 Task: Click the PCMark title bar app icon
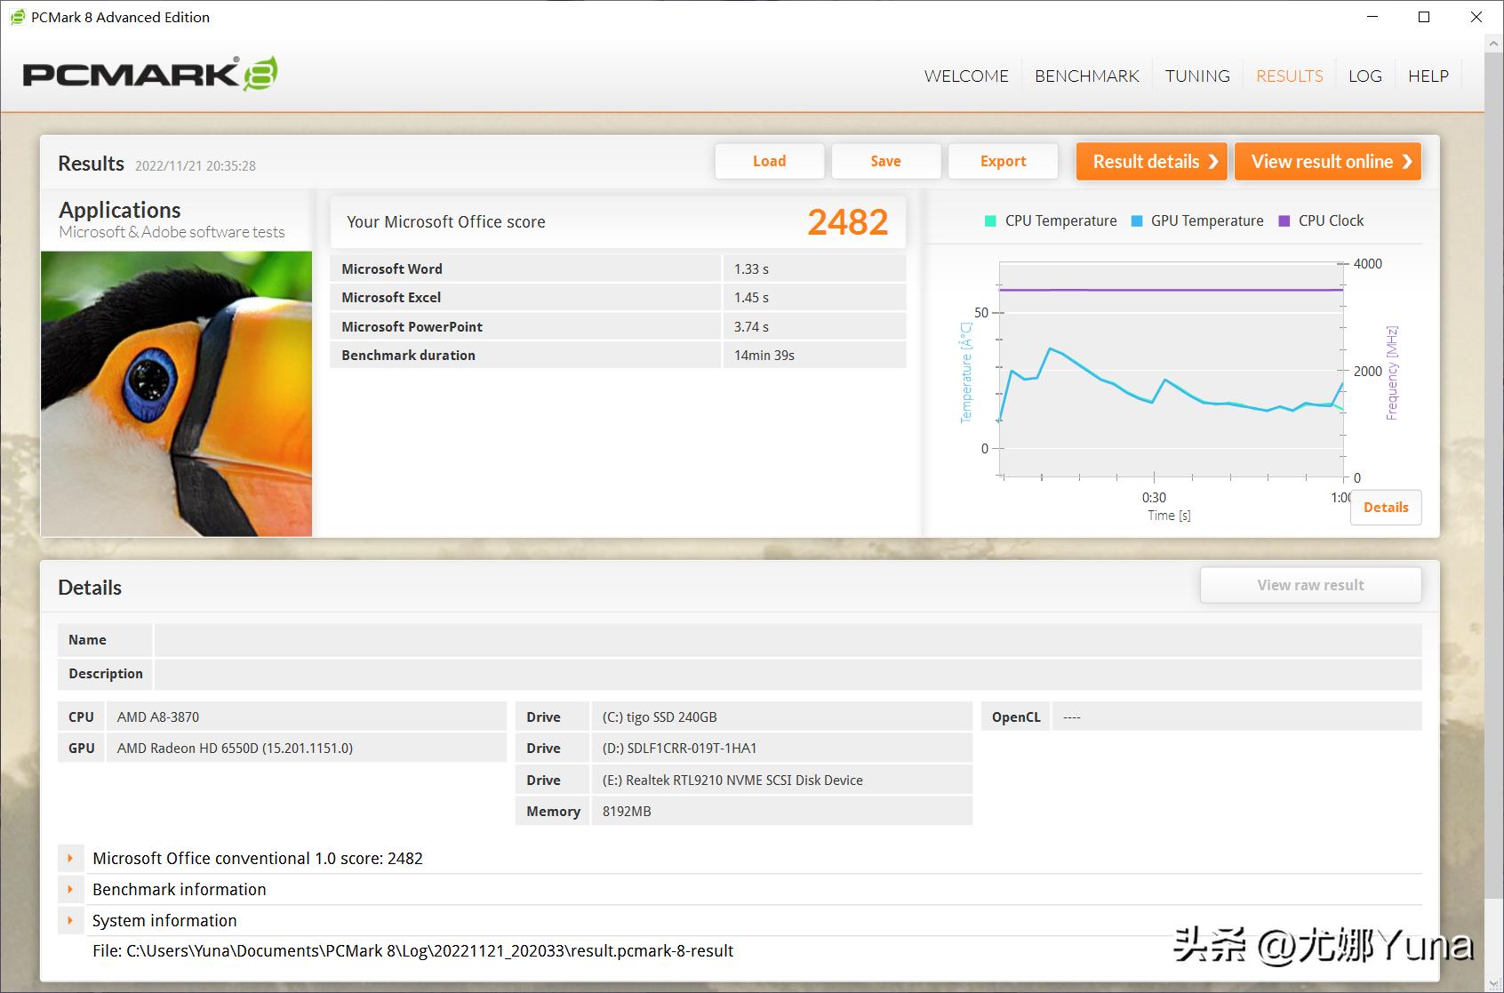coord(17,17)
